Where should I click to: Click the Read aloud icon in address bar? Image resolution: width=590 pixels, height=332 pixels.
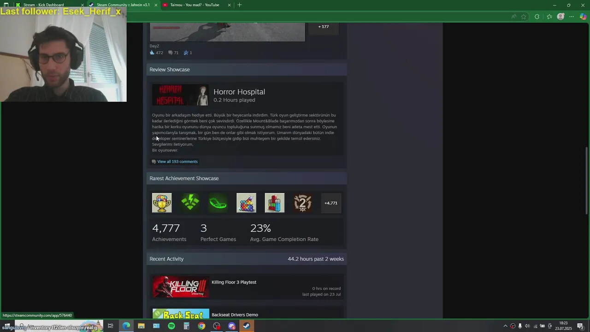pos(513,17)
